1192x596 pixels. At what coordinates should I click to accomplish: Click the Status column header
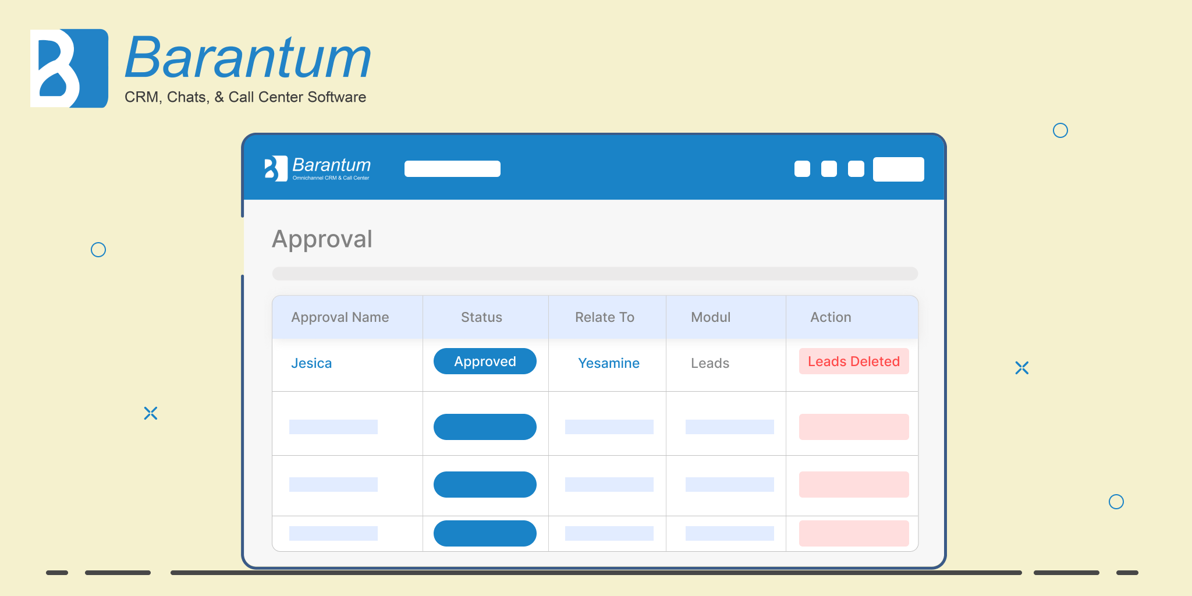pos(481,317)
